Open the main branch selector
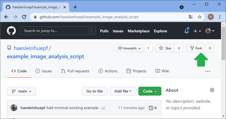The image size is (226, 119). (x=21, y=91)
